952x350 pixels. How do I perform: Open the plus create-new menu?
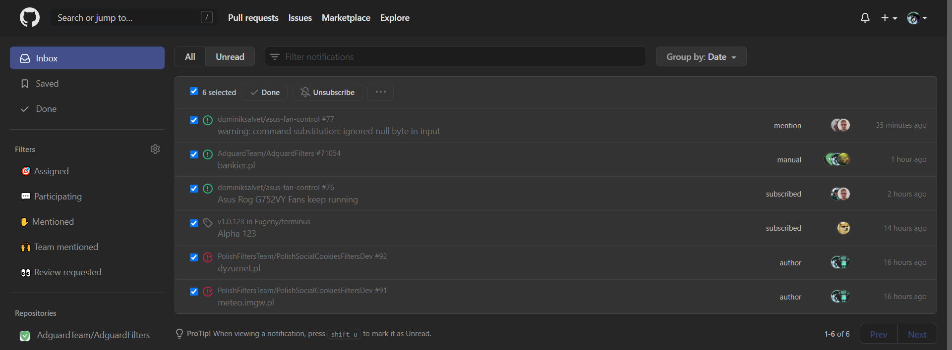click(889, 18)
